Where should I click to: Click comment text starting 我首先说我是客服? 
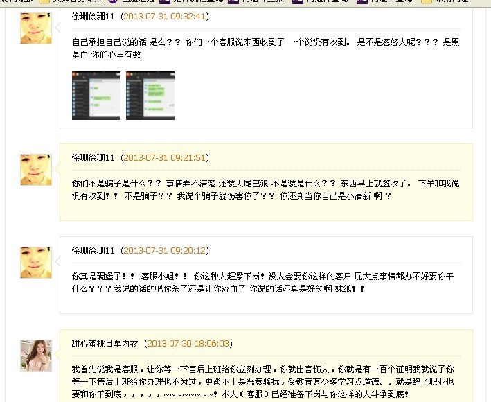pyautogui.click(x=262, y=381)
